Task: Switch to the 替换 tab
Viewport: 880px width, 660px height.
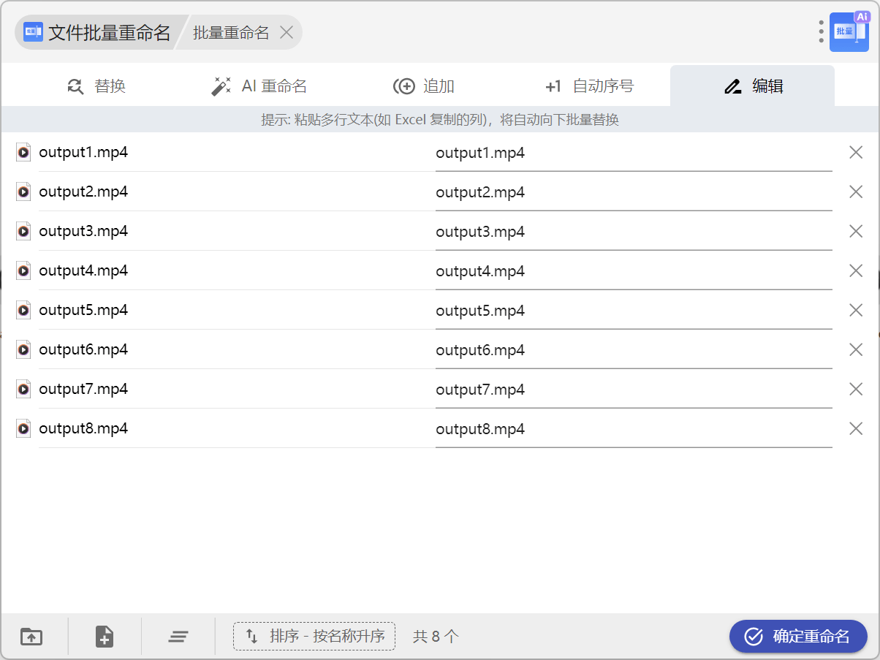Action: tap(96, 86)
